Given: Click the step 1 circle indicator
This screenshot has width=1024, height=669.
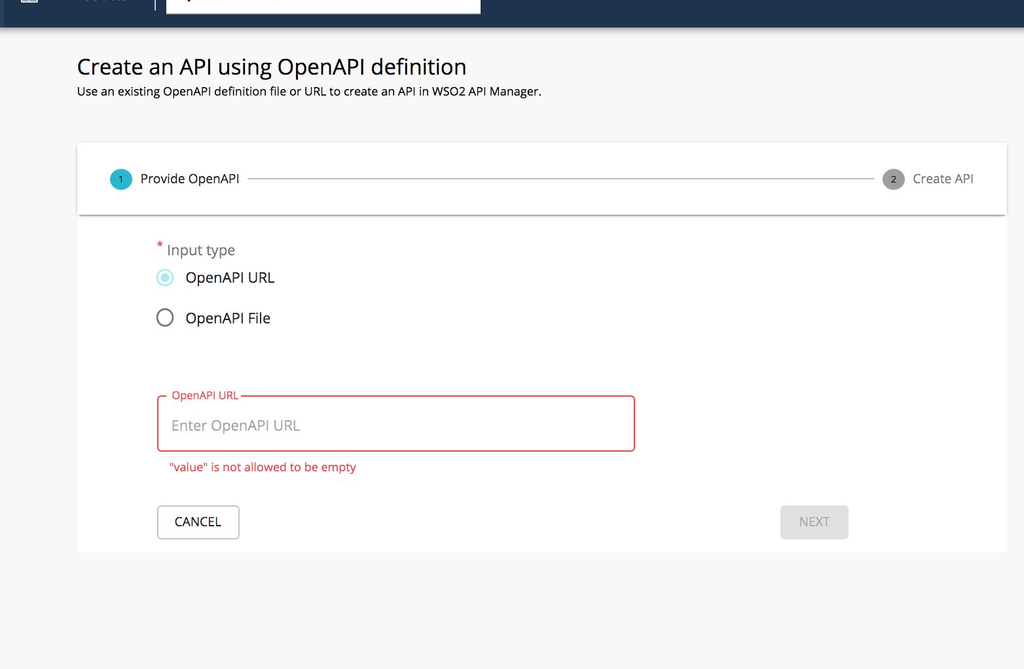Looking at the screenshot, I should click(120, 179).
